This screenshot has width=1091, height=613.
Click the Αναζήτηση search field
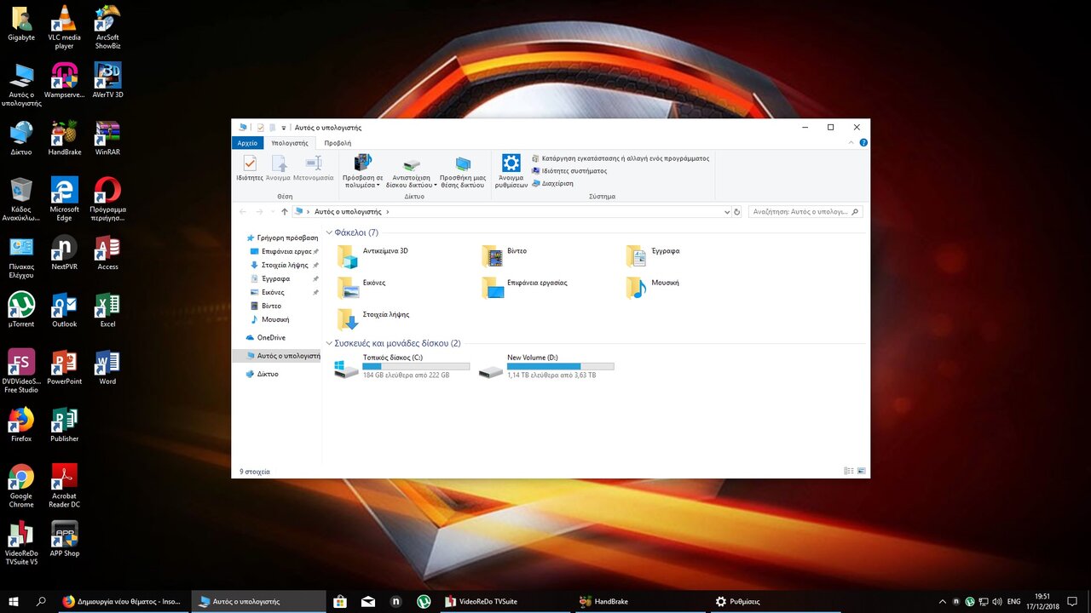[799, 212]
